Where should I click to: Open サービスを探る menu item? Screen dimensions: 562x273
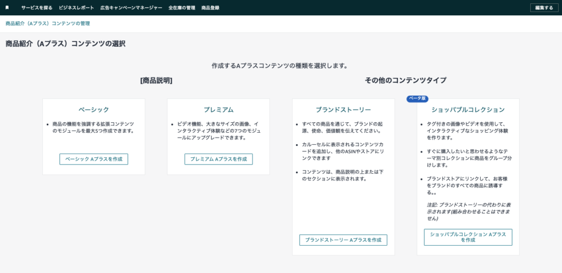point(37,8)
